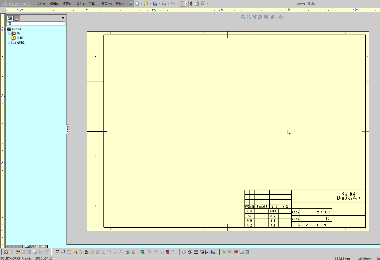Open the New document dropdown arrow
The height and width of the screenshot is (260, 380).
click(142, 4)
